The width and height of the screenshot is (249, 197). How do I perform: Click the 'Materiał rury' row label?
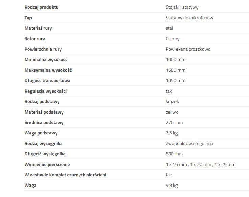coord(38,28)
